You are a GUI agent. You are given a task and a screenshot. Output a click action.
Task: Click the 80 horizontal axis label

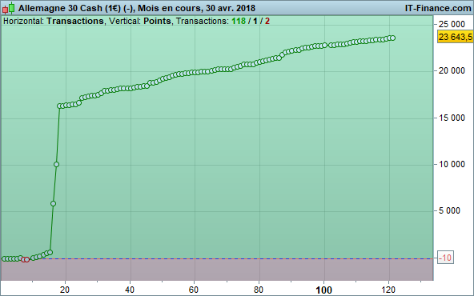[x=259, y=290]
